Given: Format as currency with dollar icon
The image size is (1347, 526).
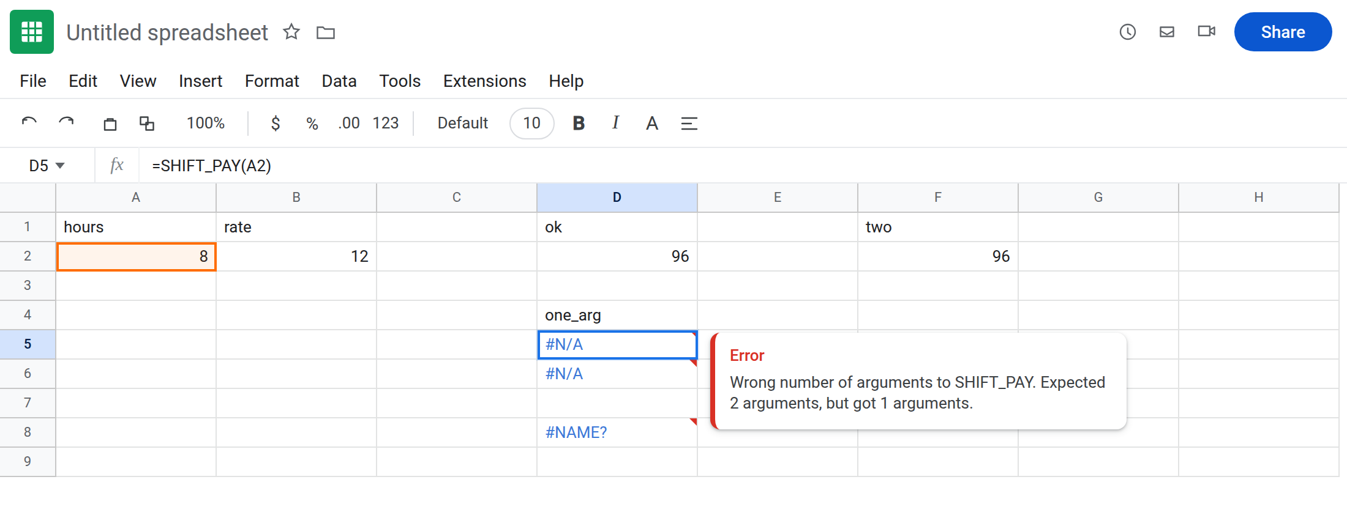Looking at the screenshot, I should click(276, 124).
